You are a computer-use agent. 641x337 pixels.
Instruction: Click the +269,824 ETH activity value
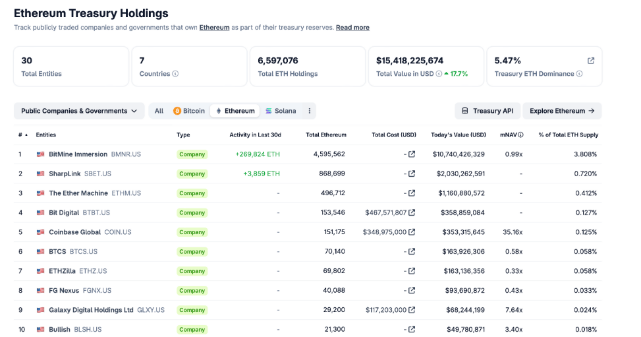(x=258, y=154)
